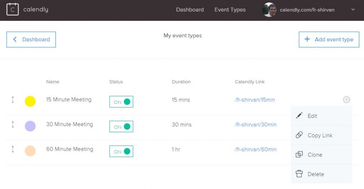
Task: Click the 60 Minute Meeting event name
Action: 70,149
